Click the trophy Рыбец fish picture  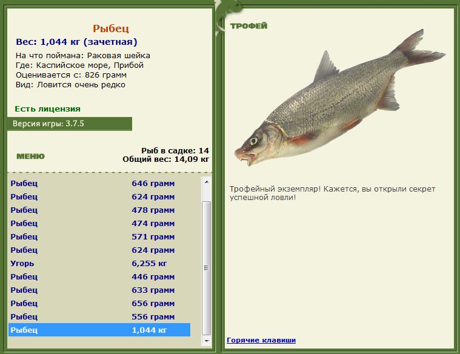tap(340, 98)
